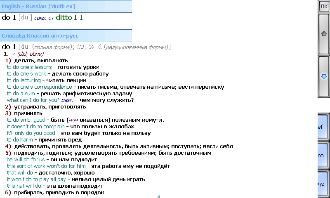Click translation 'причинять' in sense 3
Viewport: 330px width, 198px height.
coord(28,113)
